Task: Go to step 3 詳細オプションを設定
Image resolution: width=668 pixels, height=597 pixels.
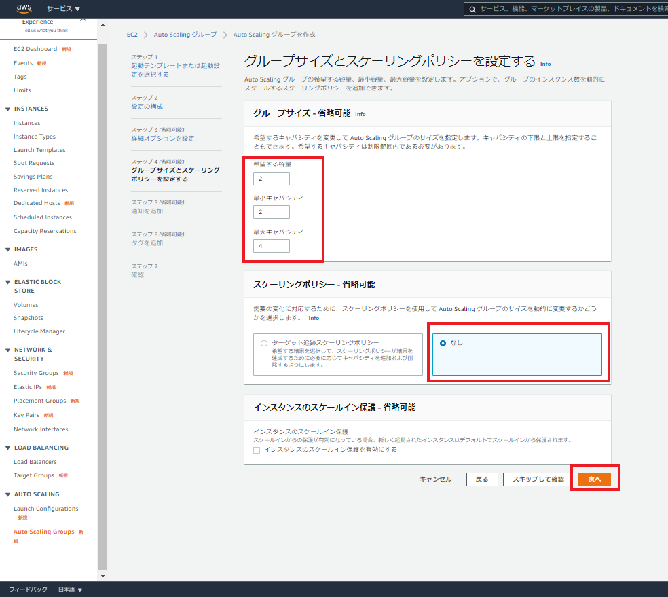Action: click(163, 139)
